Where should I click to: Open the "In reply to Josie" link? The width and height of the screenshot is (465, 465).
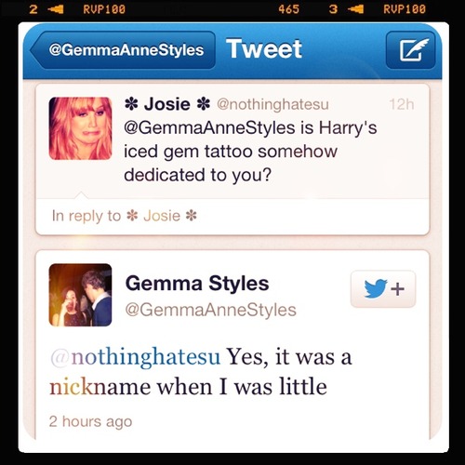125,216
